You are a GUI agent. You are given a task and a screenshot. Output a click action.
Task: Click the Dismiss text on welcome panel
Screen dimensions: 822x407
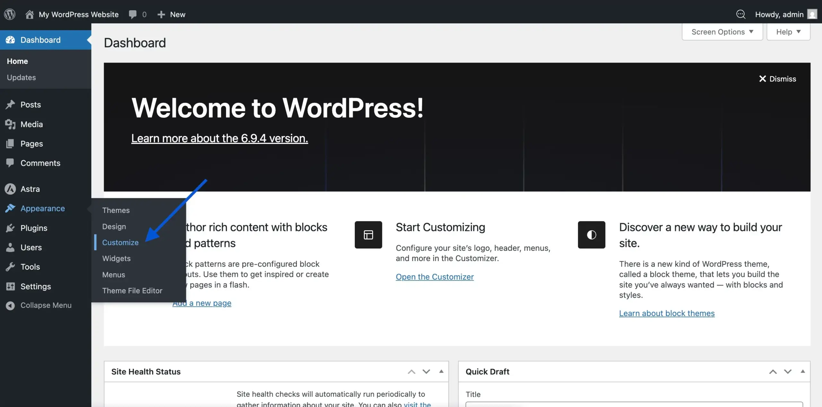point(783,79)
